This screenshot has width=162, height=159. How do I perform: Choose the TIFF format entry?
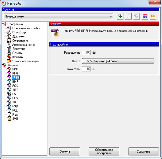coord(15,90)
